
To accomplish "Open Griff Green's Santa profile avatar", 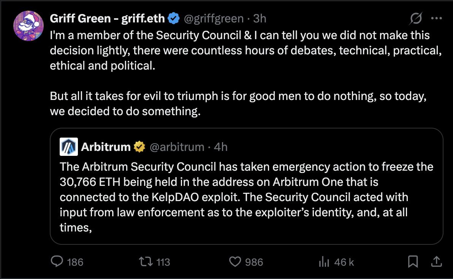I will click(x=28, y=26).
